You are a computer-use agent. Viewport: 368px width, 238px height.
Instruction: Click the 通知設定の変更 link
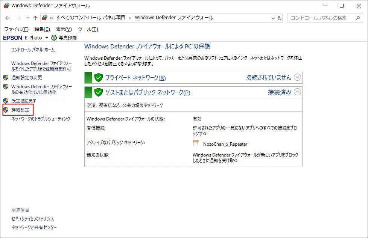[27, 78]
